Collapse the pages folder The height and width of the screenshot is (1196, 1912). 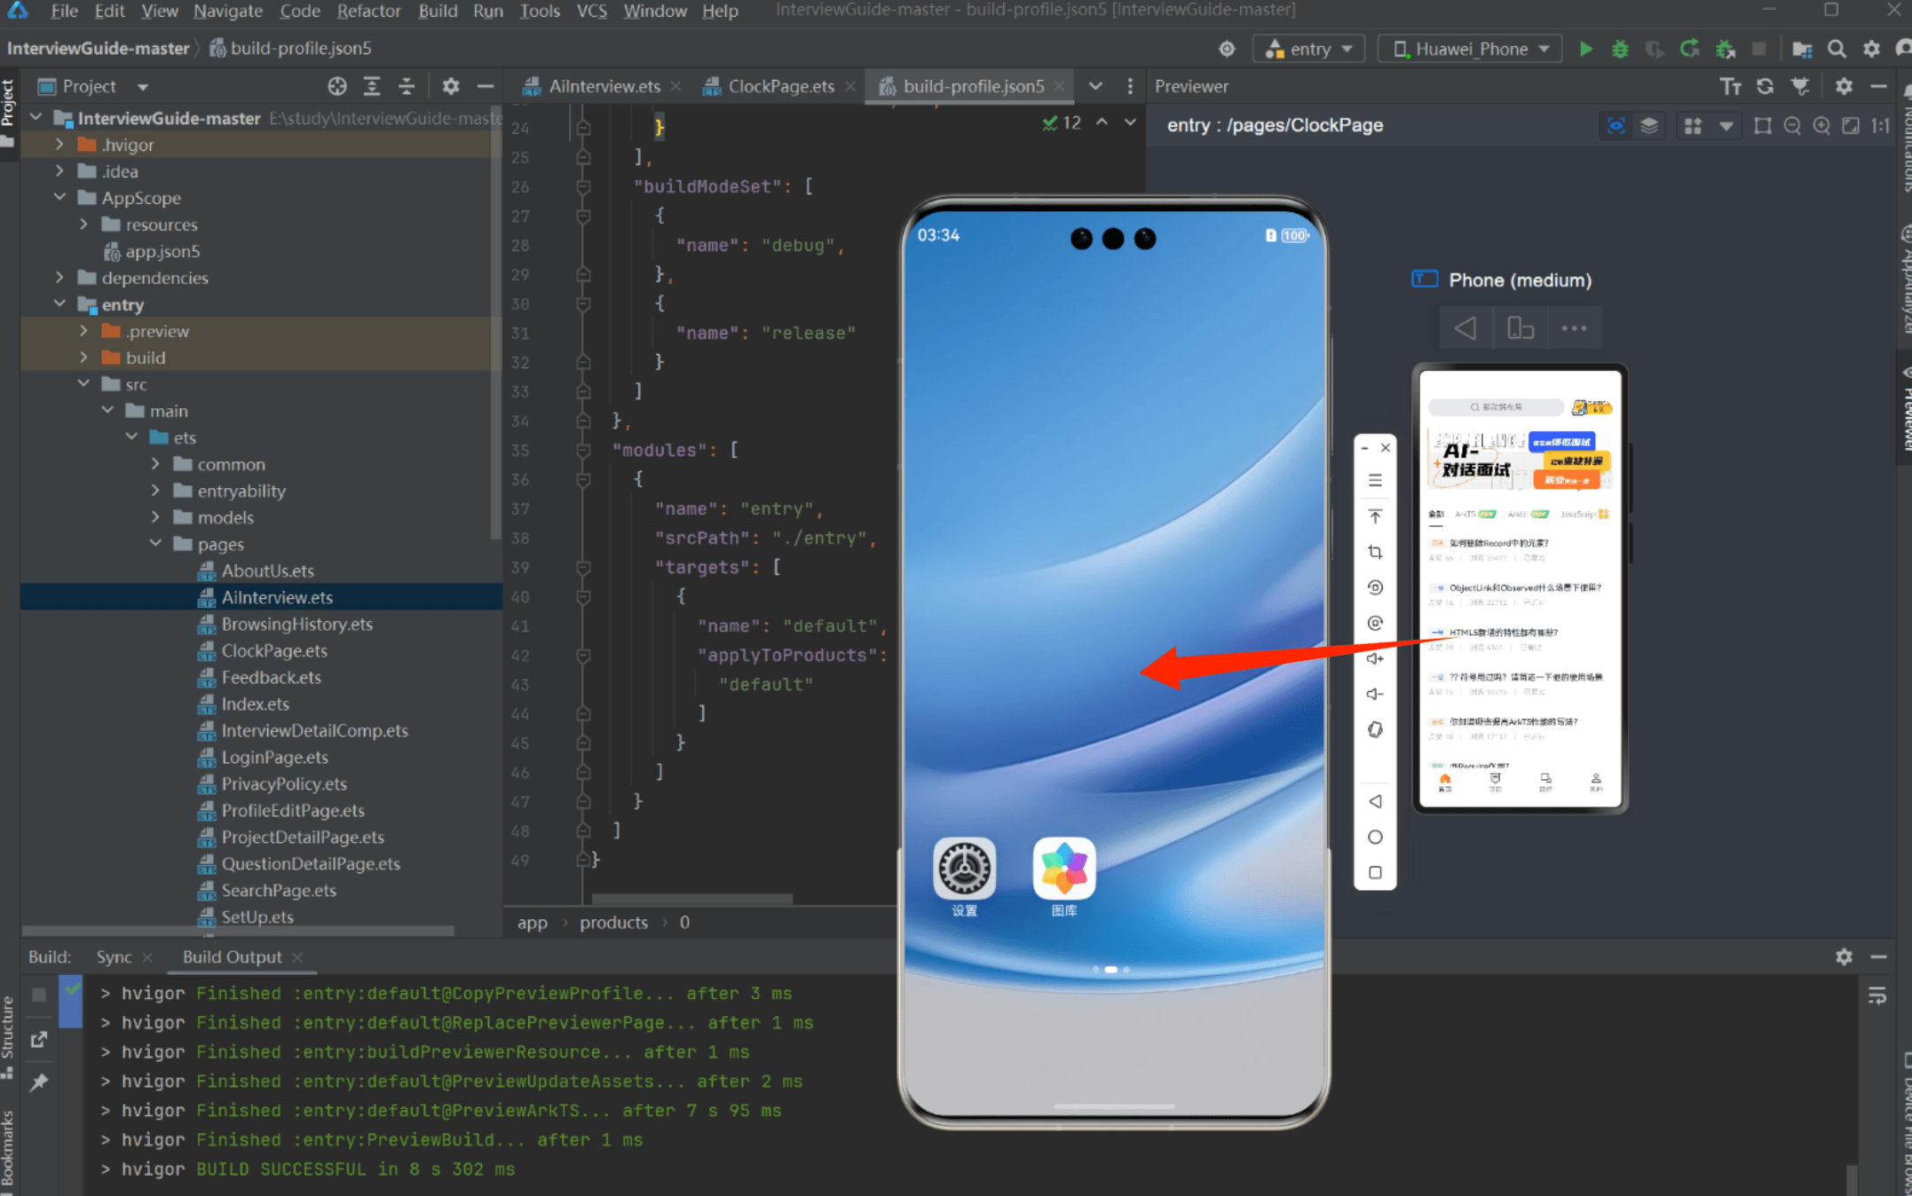tap(155, 543)
